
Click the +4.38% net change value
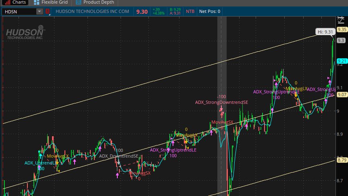tap(158, 13)
